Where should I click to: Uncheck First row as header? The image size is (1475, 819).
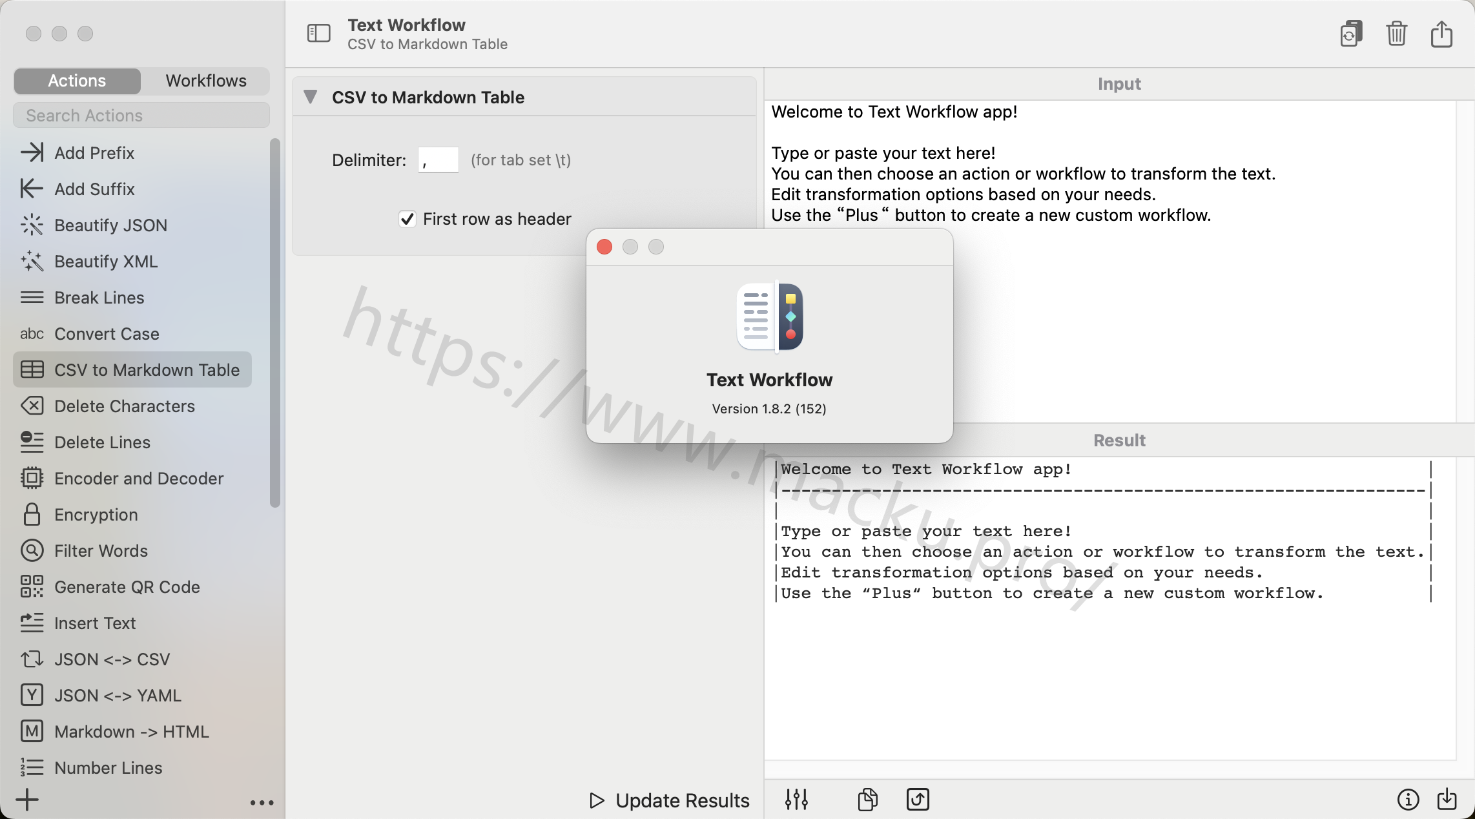pos(407,219)
